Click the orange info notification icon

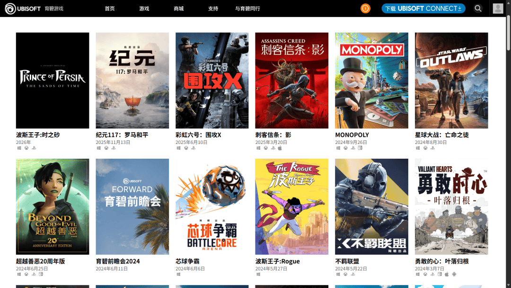click(365, 9)
